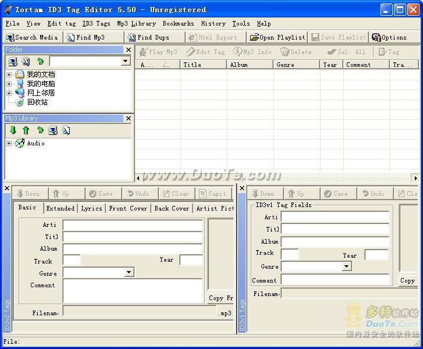Click the search computer icon in Mp3 Library
The height and width of the screenshot is (349, 423).
point(52,130)
